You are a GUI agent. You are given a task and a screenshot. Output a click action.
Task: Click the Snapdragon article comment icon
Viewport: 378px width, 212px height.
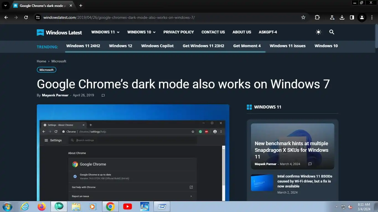tap(310, 164)
